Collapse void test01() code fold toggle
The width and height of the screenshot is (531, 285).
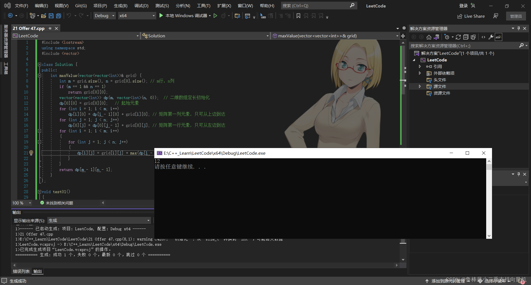39,192
